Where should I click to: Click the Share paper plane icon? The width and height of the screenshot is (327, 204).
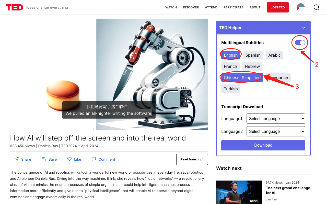17,159
